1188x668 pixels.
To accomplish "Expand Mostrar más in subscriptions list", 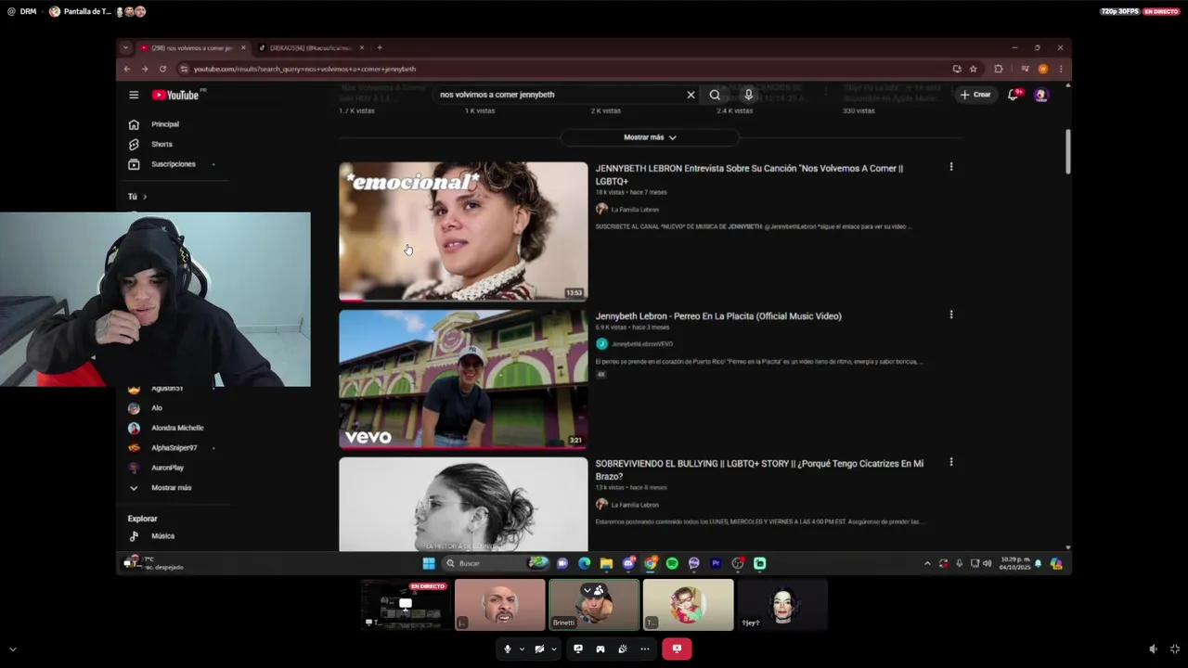I will click(x=172, y=488).
